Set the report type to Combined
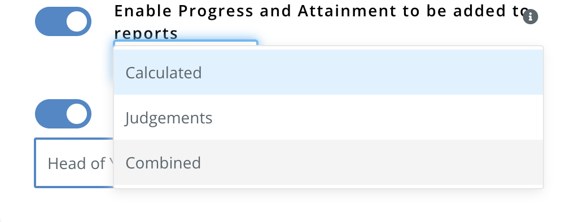 point(328,162)
